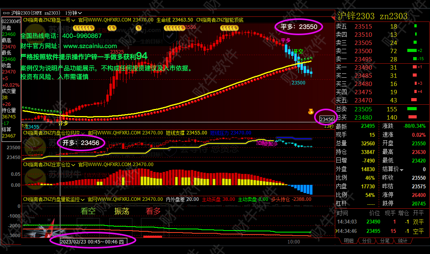The width and height of the screenshot is (430, 254).
Task: Click the 昨结 value 23575
Action: [x=419, y=186]
